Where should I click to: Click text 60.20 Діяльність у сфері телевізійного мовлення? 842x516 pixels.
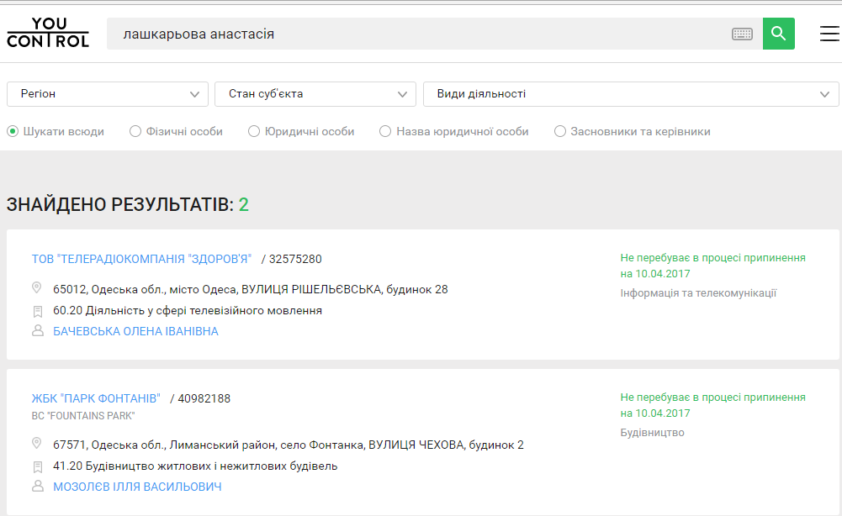click(x=188, y=311)
